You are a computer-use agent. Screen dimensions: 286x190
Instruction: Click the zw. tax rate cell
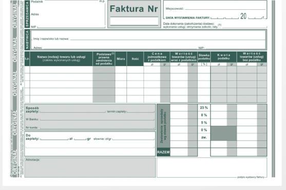click(x=204, y=137)
